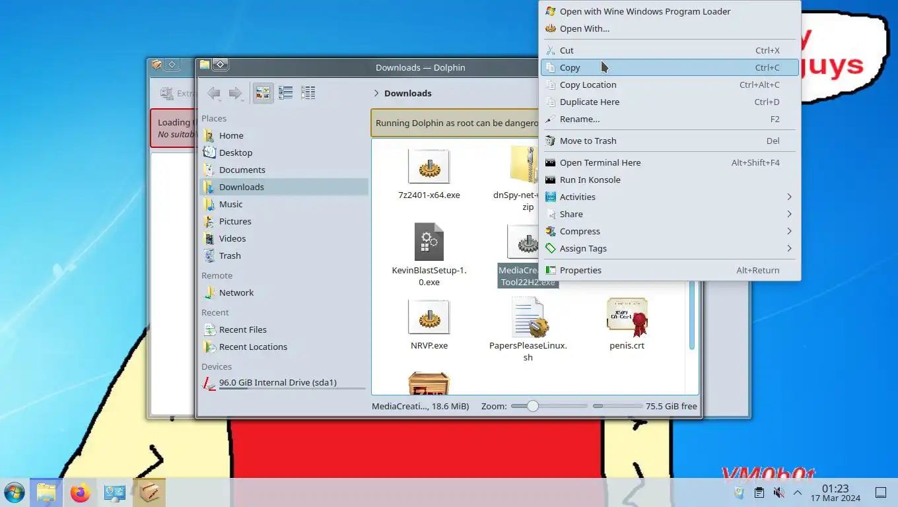This screenshot has height=507, width=898.
Task: Select the KevinBlastSetup-1.0.exe file icon
Action: pyautogui.click(x=429, y=242)
